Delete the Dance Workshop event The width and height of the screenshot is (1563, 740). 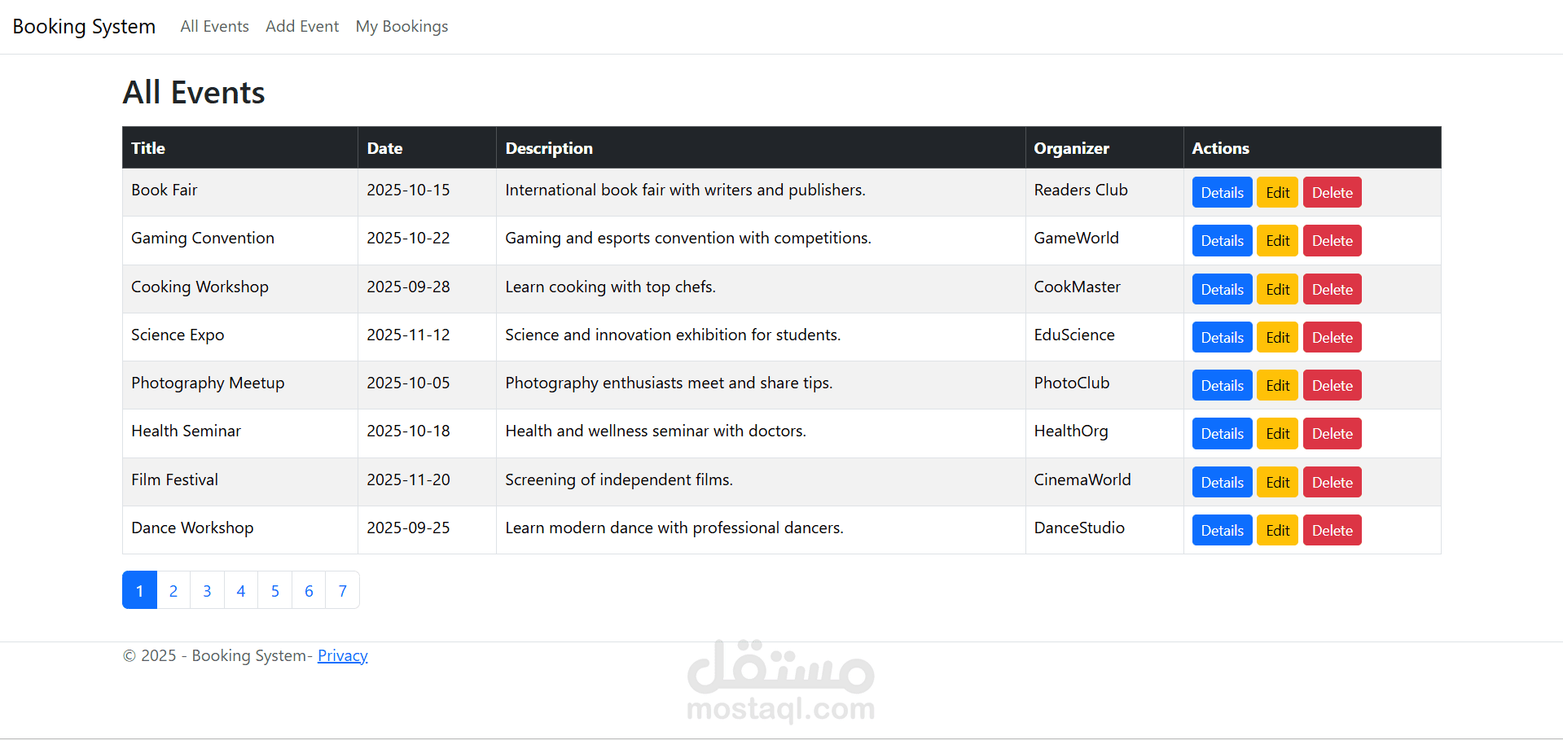[x=1332, y=531]
